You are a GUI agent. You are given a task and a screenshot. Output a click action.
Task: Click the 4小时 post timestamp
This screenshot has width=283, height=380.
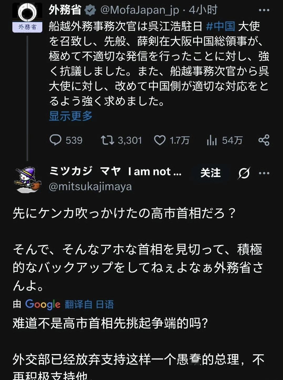203,10
